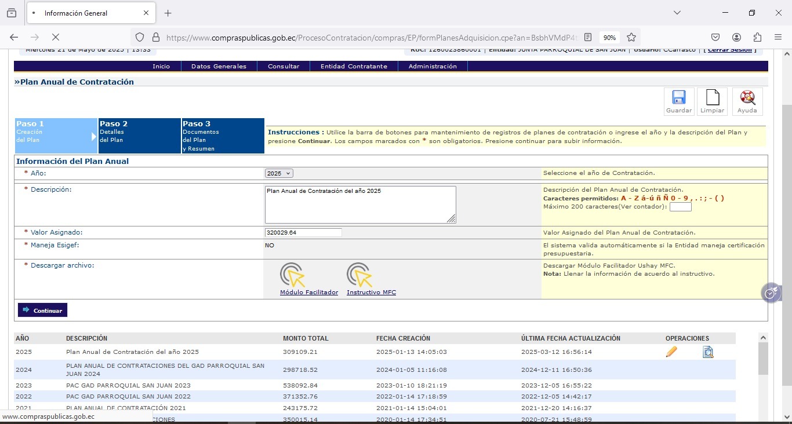Open the Entidad Contratante menu

pyautogui.click(x=354, y=67)
